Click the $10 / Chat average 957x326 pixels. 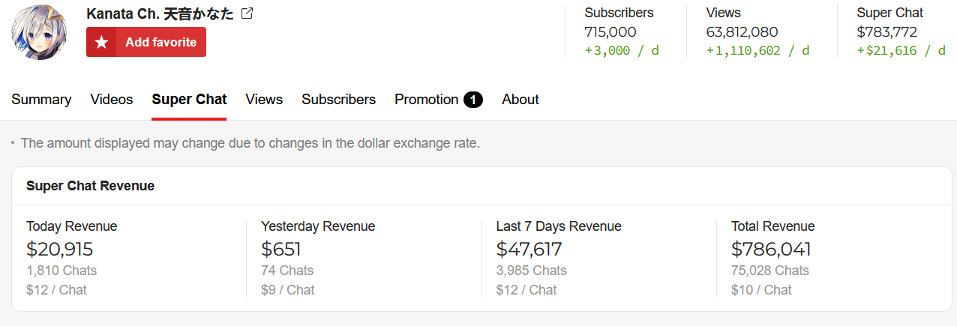point(761,290)
